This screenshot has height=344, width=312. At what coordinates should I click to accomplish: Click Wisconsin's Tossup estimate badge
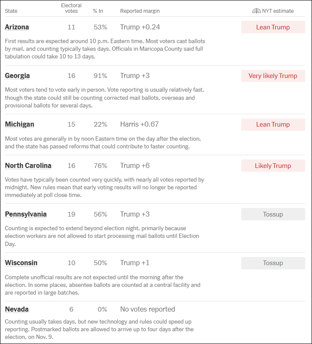pyautogui.click(x=273, y=263)
